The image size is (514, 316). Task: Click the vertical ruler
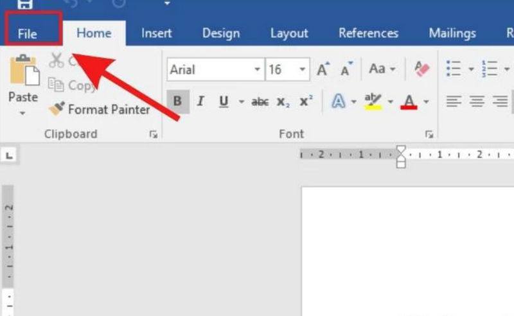[x=8, y=250]
